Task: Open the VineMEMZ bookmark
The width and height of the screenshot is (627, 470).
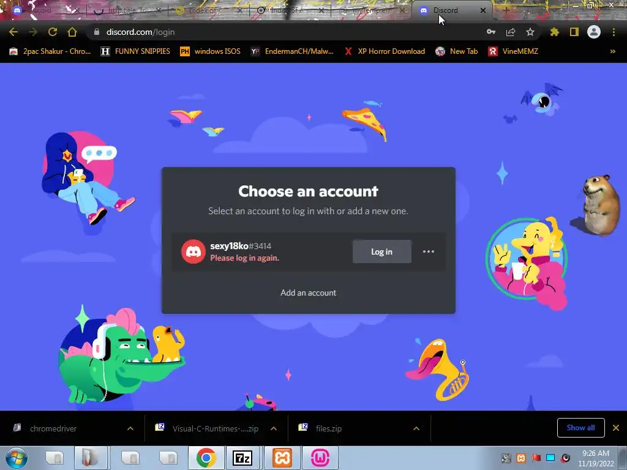Action: (x=514, y=51)
